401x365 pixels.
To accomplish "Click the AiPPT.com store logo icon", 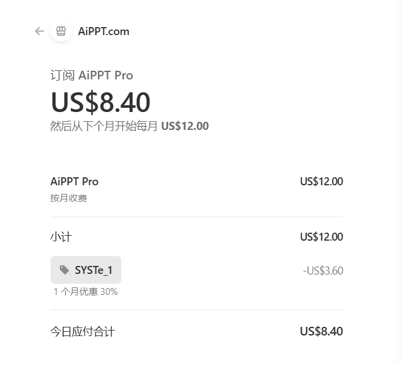I will (x=61, y=31).
